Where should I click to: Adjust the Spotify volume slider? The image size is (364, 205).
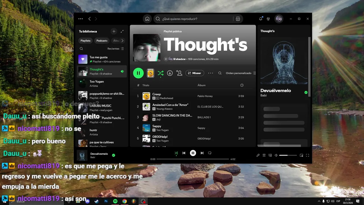288,155
